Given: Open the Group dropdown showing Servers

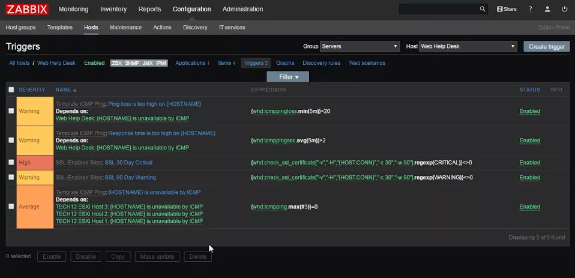Looking at the screenshot, I should click(x=360, y=46).
